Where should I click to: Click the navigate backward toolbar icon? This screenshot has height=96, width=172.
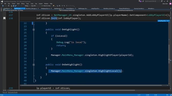[x=3, y=6]
